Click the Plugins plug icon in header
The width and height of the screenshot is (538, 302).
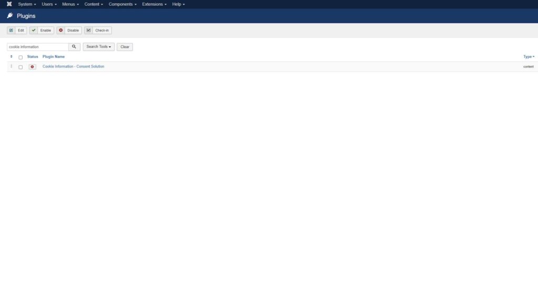10,16
